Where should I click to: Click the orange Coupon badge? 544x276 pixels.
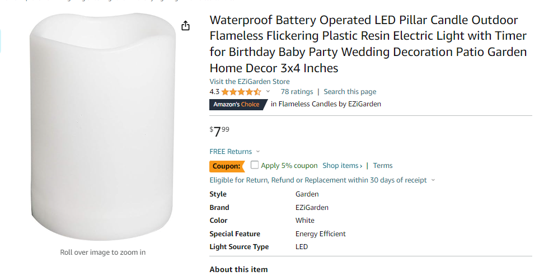227,166
